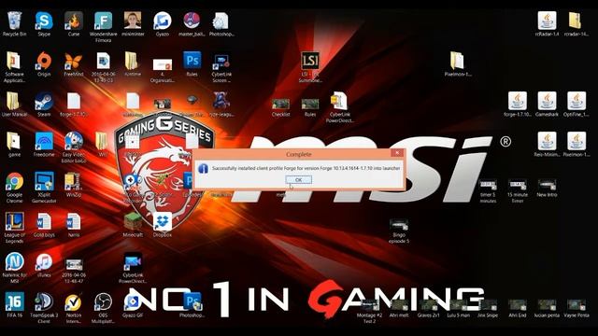
Task: Select the Gyazo GIF shortcut
Action: coord(133,305)
